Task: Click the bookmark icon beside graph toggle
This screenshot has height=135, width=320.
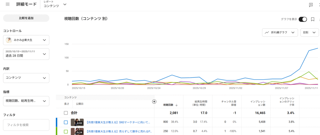Action: tap(312, 19)
